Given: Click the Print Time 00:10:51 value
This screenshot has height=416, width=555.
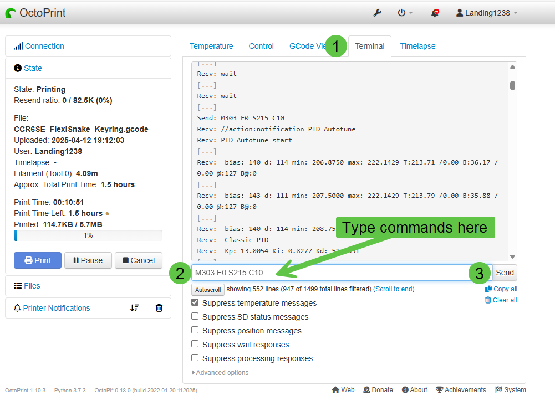Looking at the screenshot, I should tap(68, 202).
